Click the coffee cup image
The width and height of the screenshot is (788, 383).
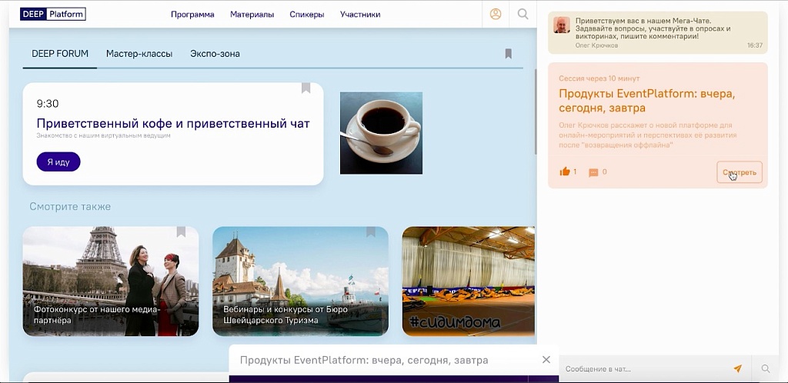[x=381, y=133]
